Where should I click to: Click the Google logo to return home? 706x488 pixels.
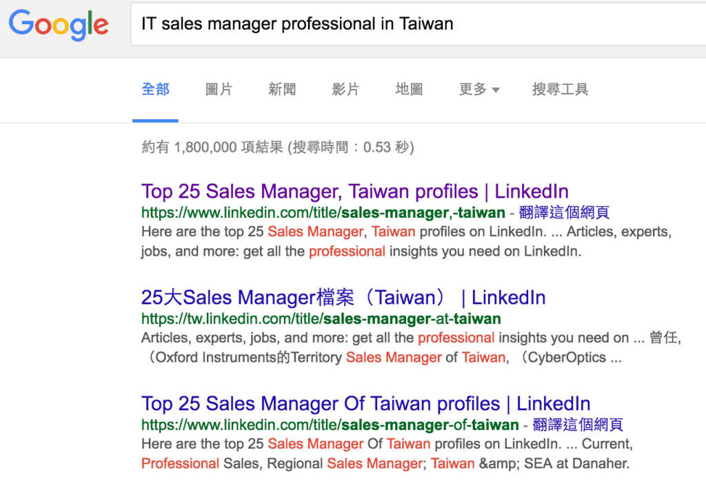point(58,26)
